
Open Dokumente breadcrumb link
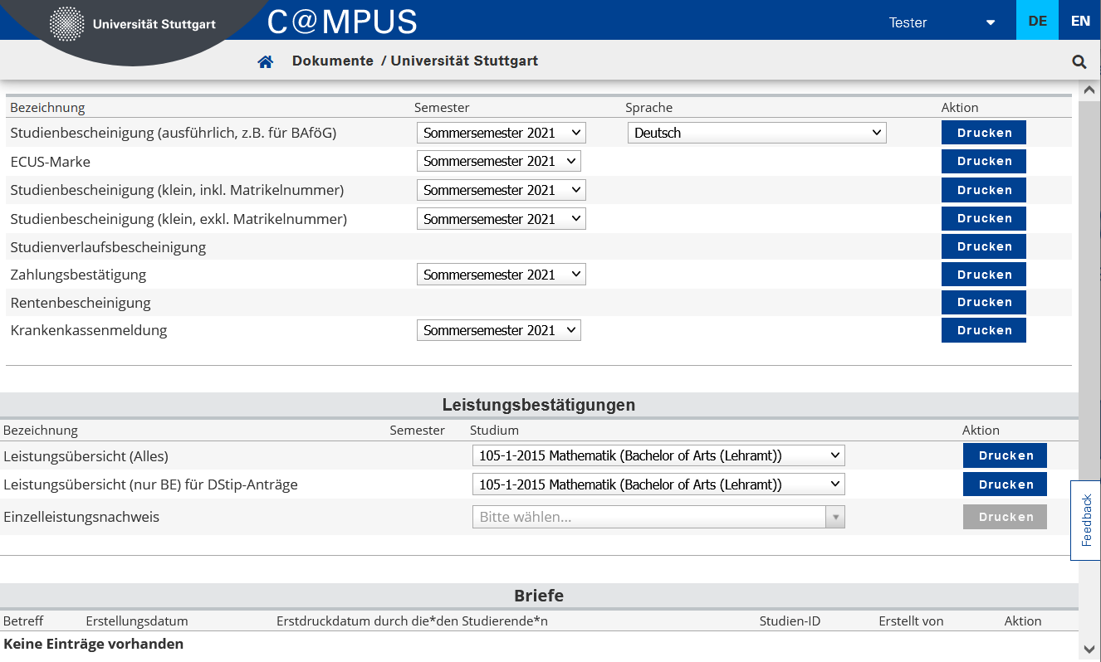click(333, 61)
